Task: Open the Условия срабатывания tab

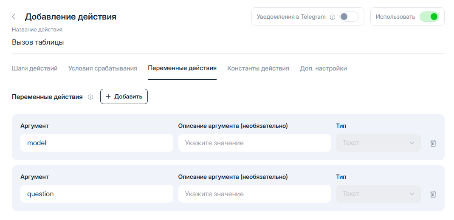Action: 103,68
